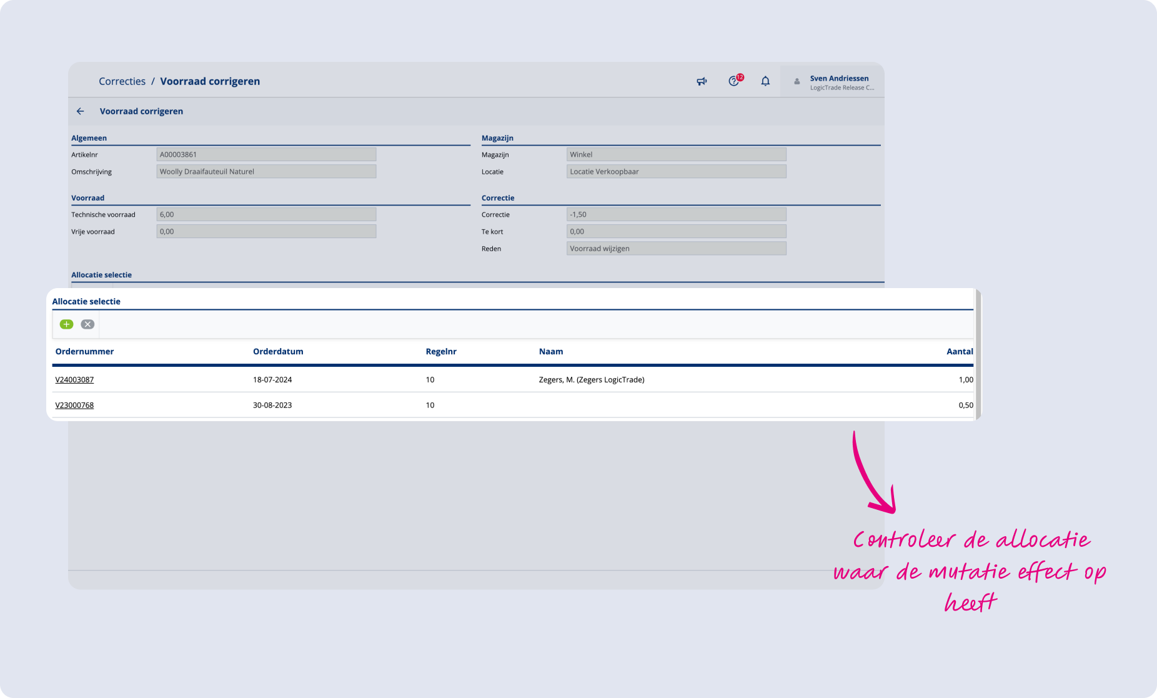
Task: Open order V23000768
Action: coord(74,406)
